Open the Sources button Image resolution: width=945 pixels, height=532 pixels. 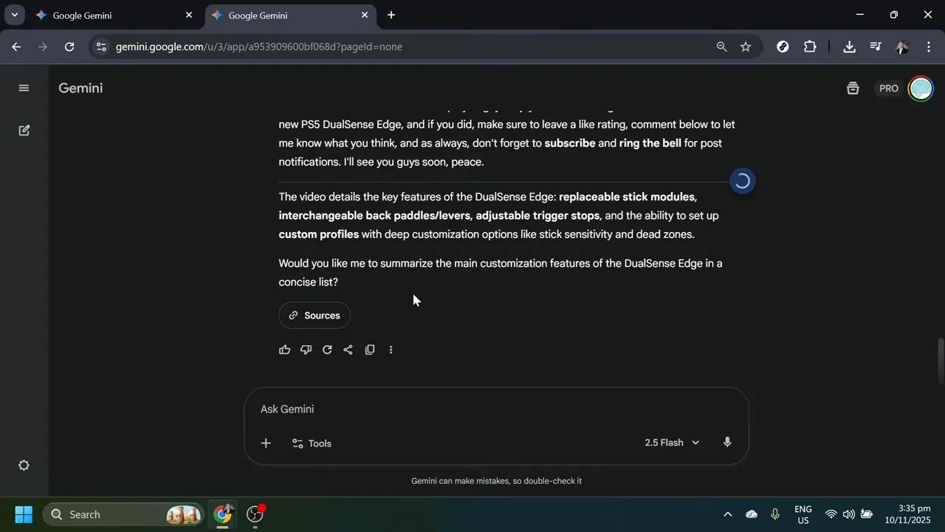tap(315, 316)
